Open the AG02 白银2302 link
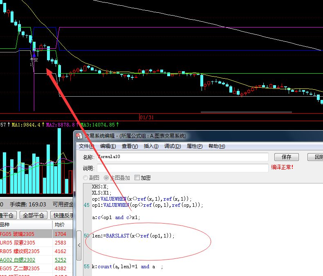Screen dimensions: 323x276 18,260
